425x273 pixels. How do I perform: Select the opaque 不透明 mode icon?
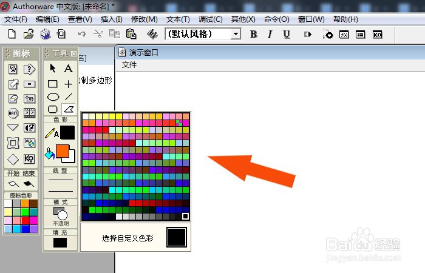click(60, 214)
